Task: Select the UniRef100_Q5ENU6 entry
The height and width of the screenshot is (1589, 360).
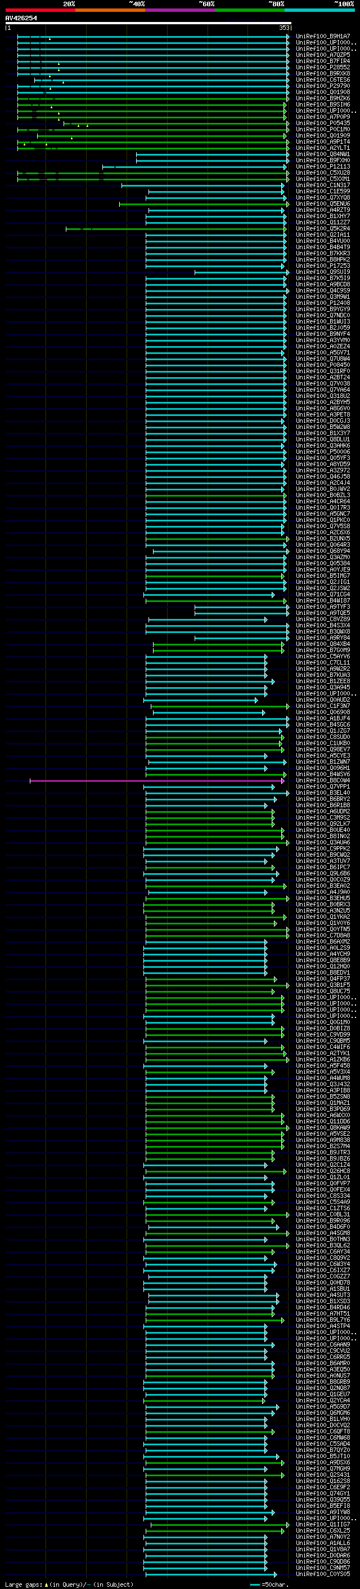Action: coord(323,203)
